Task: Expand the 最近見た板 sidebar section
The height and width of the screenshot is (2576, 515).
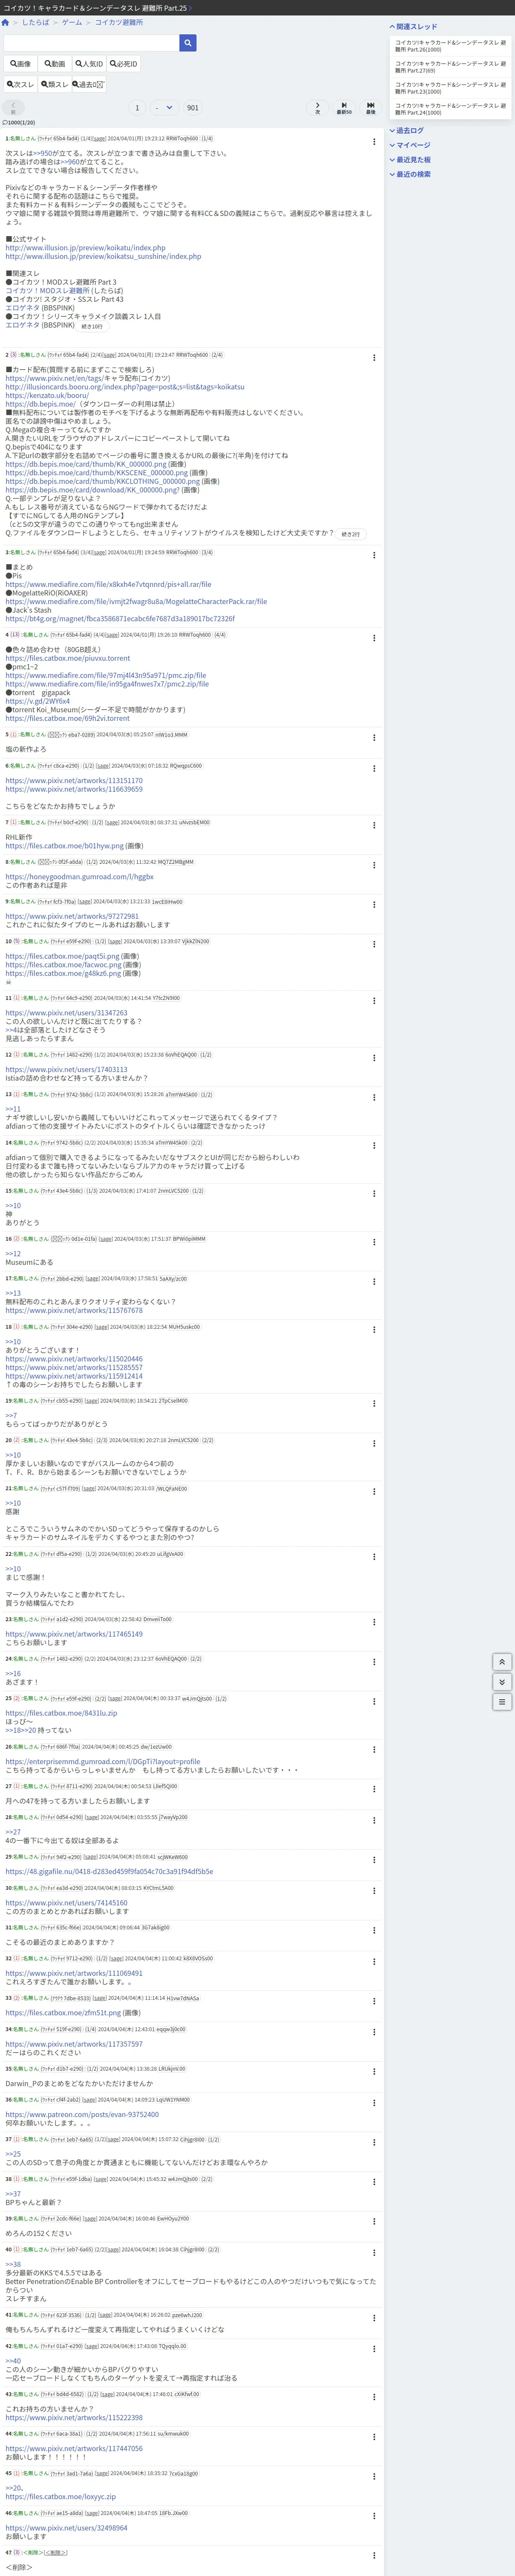Action: point(410,160)
